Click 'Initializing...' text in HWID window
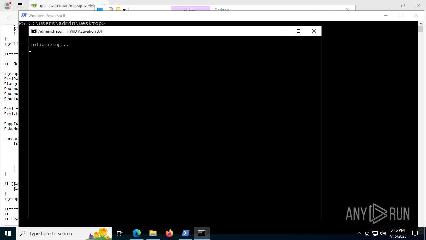Viewport: 426px width, 240px height. click(x=49, y=44)
